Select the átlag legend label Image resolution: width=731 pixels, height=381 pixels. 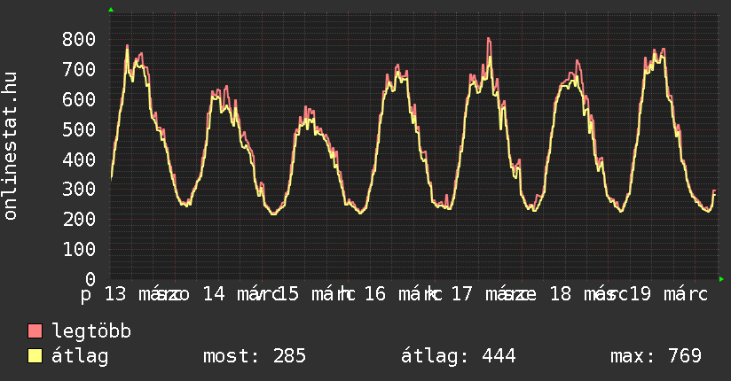(80, 356)
